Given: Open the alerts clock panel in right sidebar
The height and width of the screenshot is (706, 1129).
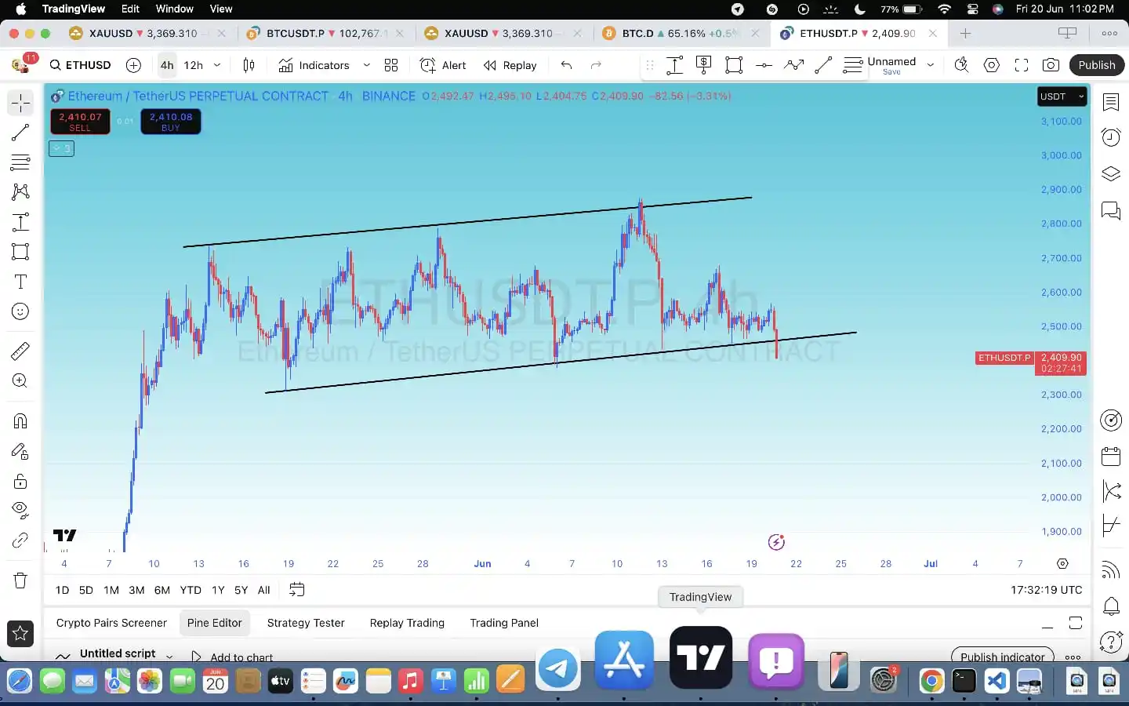Looking at the screenshot, I should click(x=1111, y=137).
